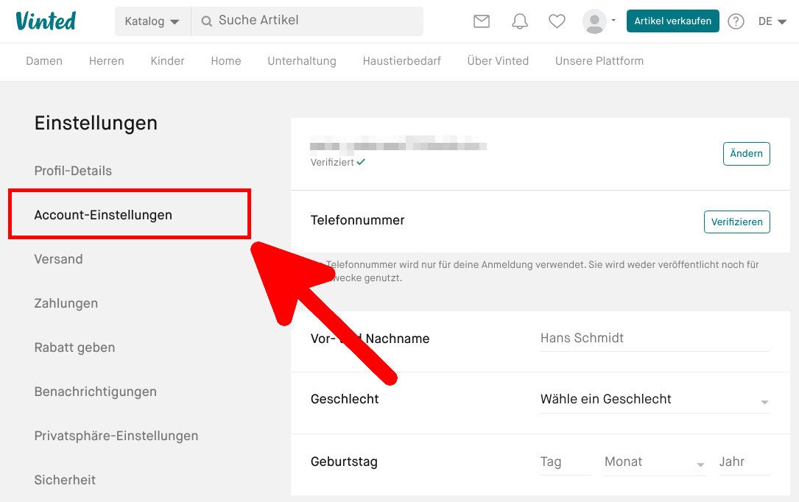
Task: Expand the Katalog dropdown
Action: 152,21
